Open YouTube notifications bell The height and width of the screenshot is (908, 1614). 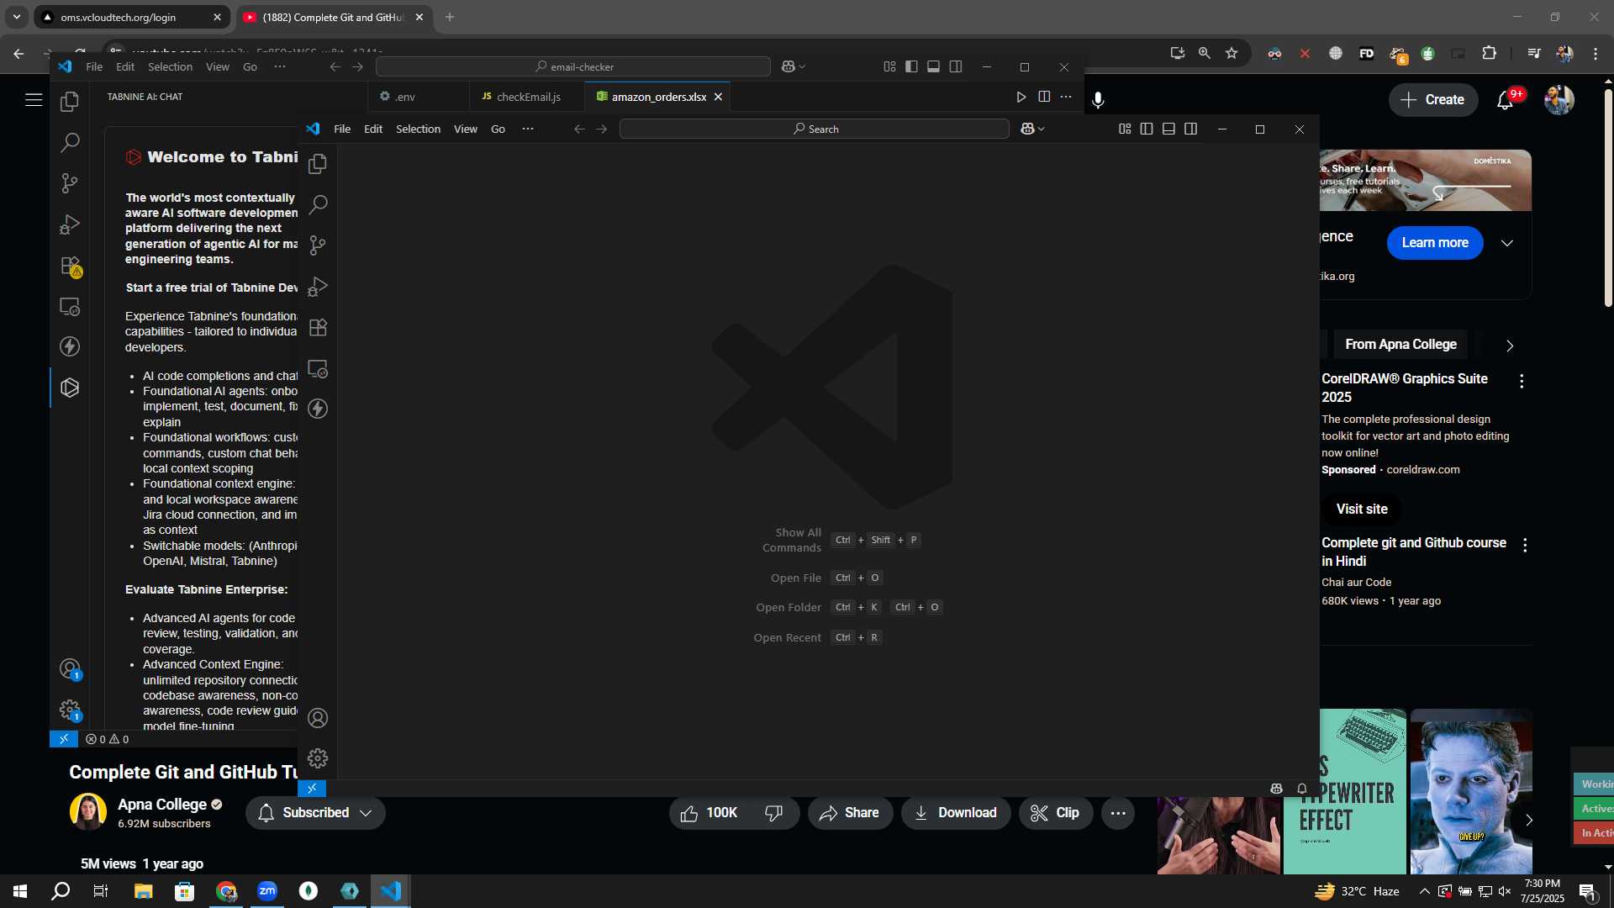[1505, 100]
